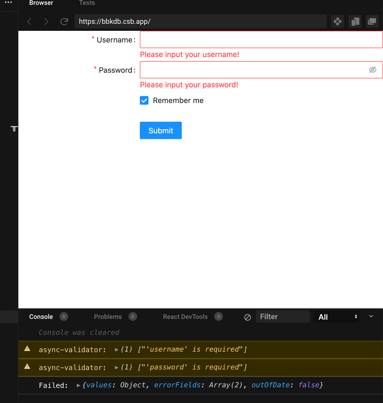Viewport: 383px width, 403px height.
Task: Click the page refresh icon
Action: pyautogui.click(x=64, y=22)
